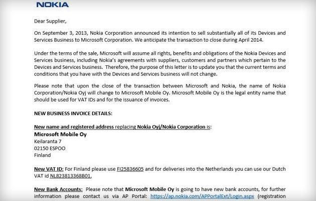Click the 'New VAT ID:' label
Viewport: 316px width, 201px height.
point(48,169)
